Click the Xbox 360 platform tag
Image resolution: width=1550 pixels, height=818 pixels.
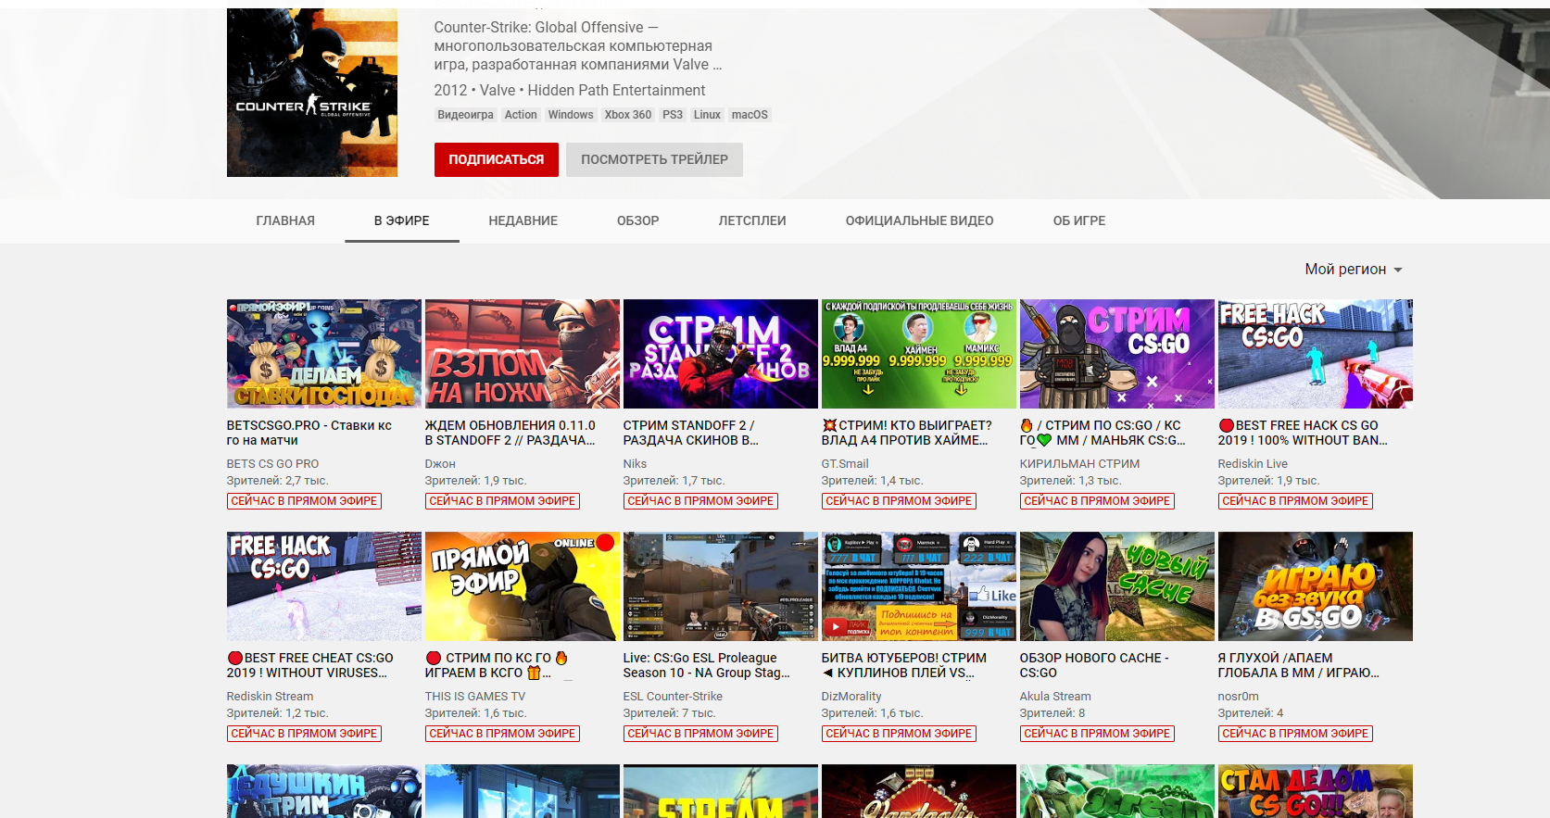pyautogui.click(x=627, y=115)
